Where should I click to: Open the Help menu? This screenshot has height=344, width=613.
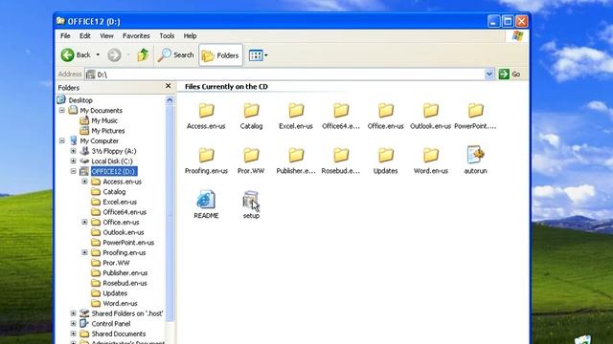pos(190,36)
